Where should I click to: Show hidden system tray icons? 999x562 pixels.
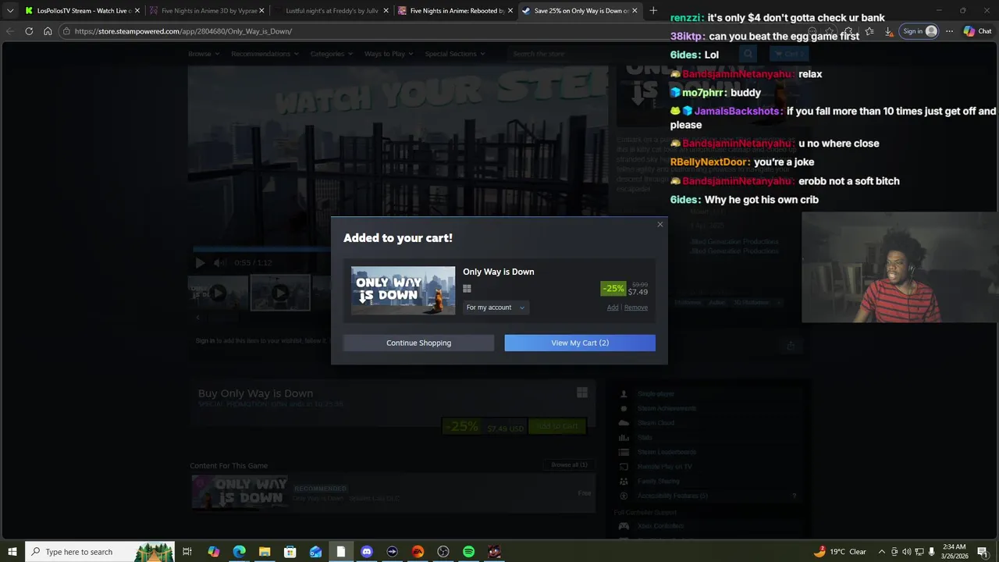(882, 552)
